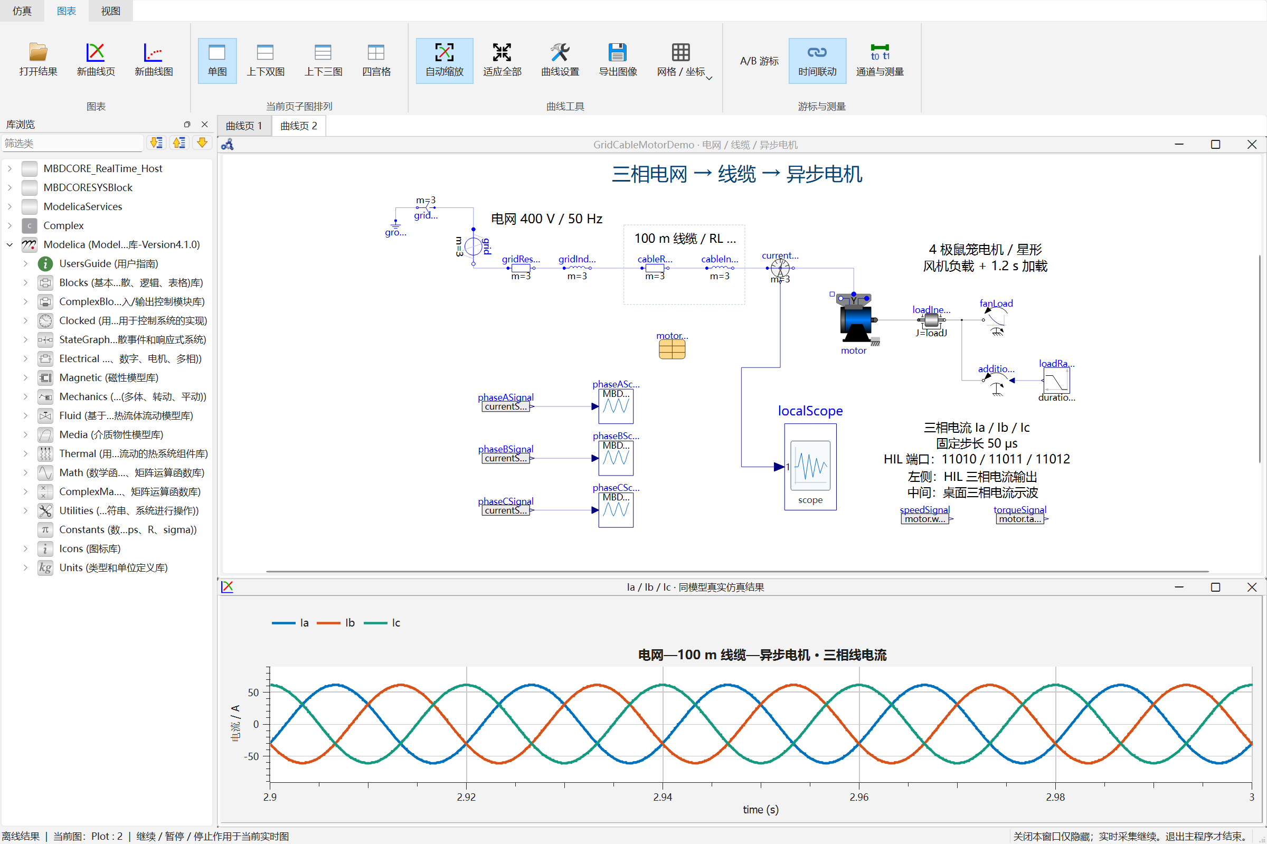The image size is (1267, 844).
Task: Open the 网格 / 坐标 dropdown
Action: [x=684, y=60]
